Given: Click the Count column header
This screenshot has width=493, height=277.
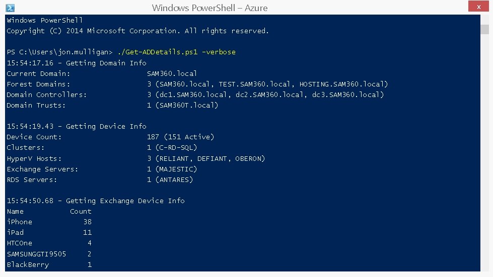Looking at the screenshot, I should (81, 212).
